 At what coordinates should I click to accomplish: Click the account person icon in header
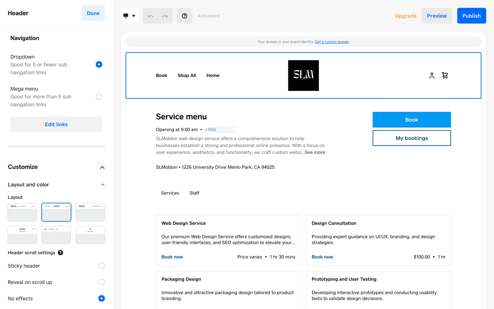click(x=432, y=75)
